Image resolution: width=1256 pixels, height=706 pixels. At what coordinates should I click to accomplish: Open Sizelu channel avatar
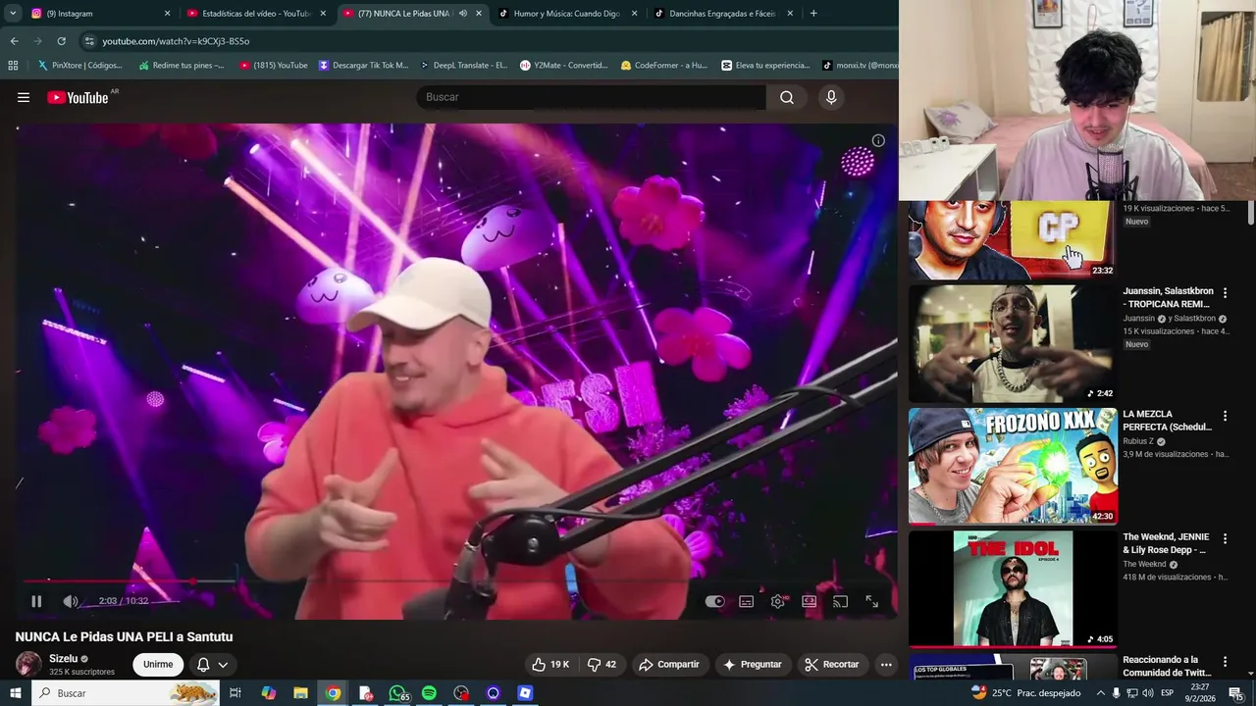click(x=28, y=664)
